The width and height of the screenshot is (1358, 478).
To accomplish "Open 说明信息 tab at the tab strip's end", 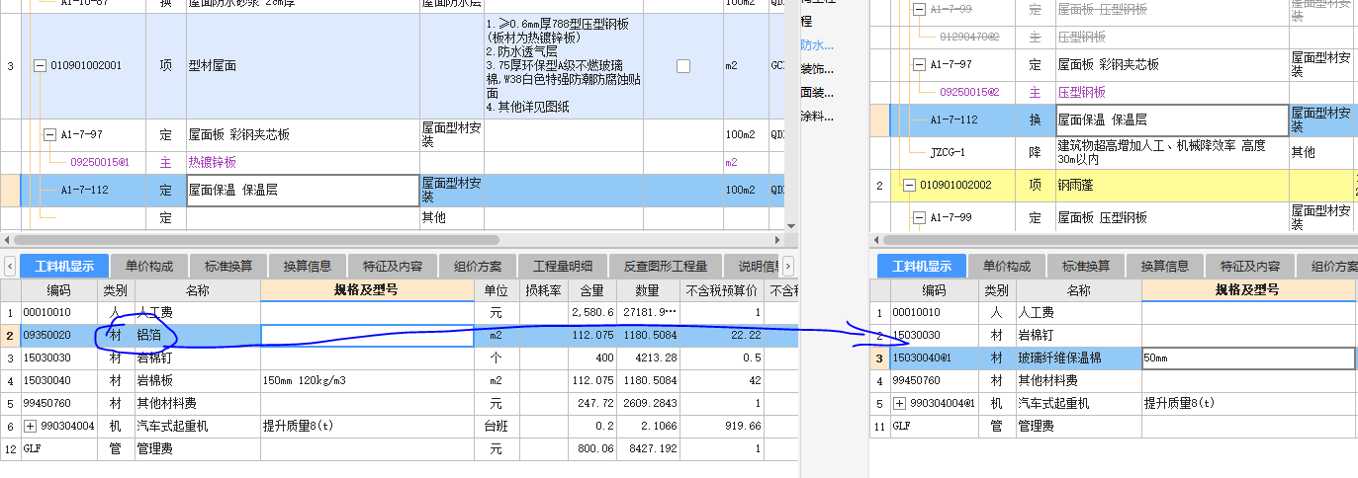I will point(753,266).
